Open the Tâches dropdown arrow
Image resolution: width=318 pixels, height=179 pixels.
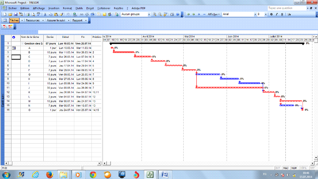(22, 21)
